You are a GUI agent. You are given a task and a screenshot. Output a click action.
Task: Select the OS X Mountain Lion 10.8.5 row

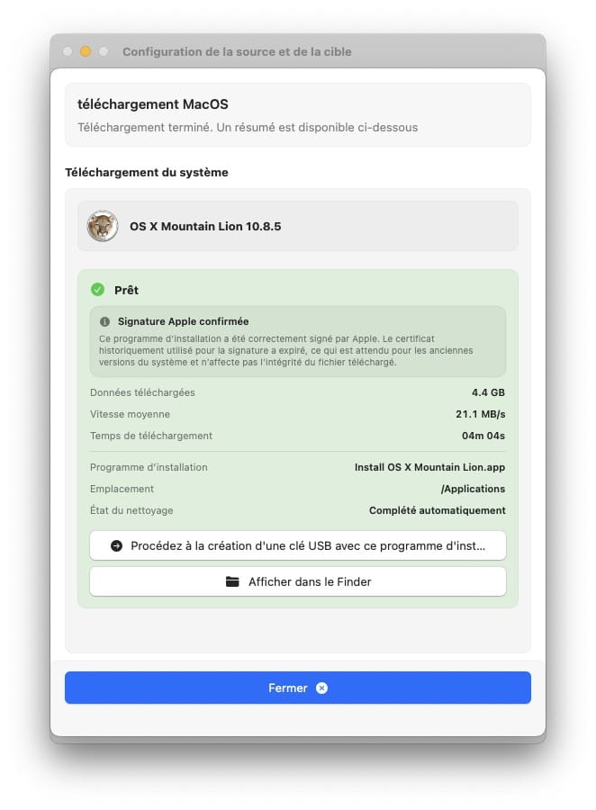coord(298,226)
